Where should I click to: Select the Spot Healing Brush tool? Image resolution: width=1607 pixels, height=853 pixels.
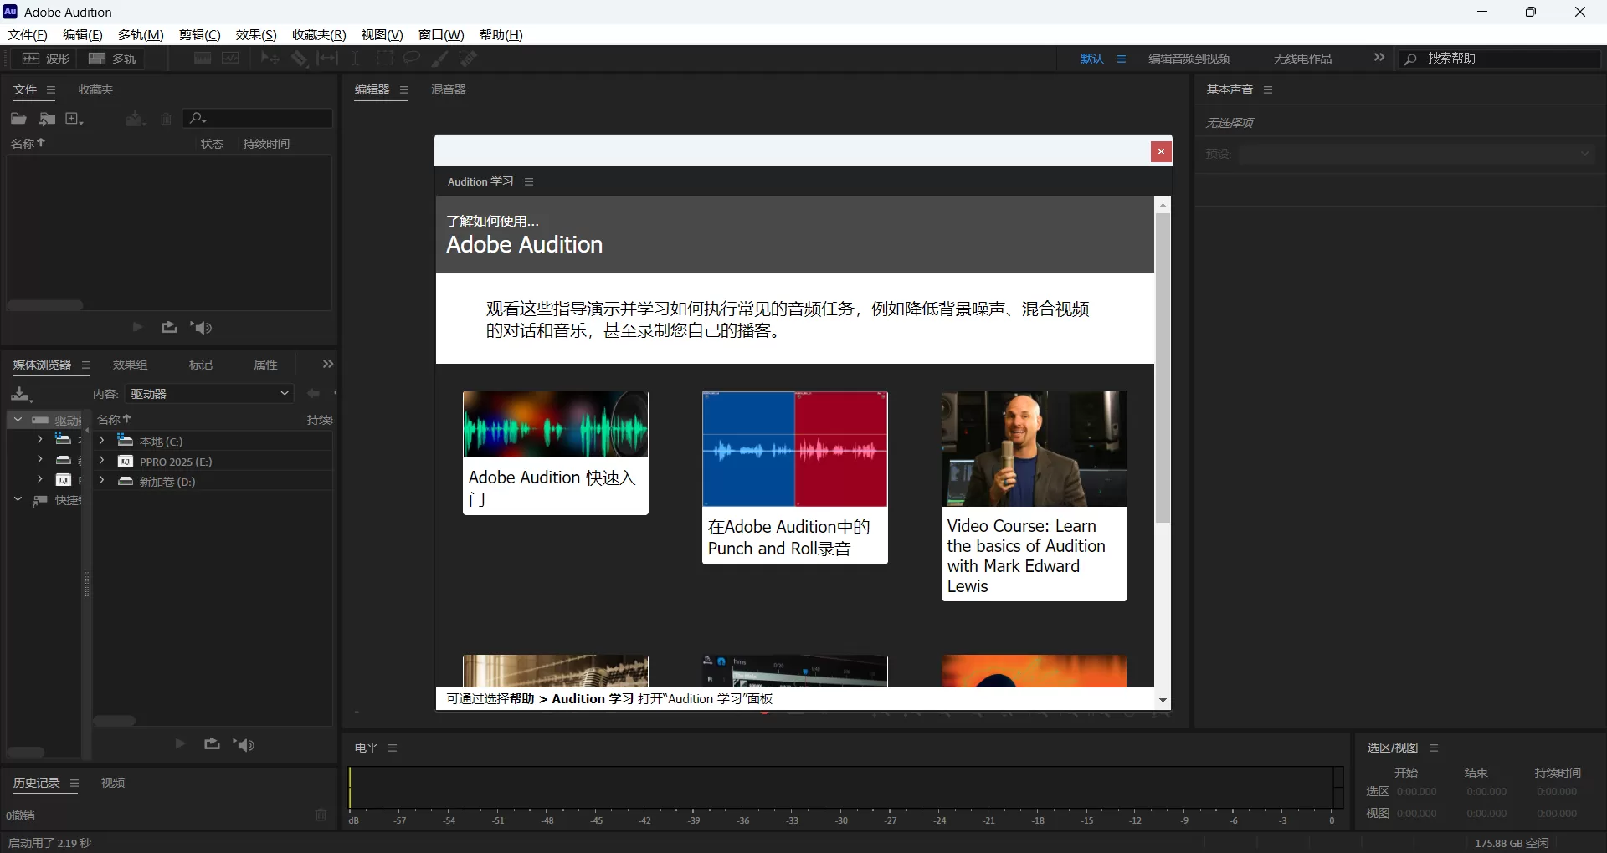468,58
